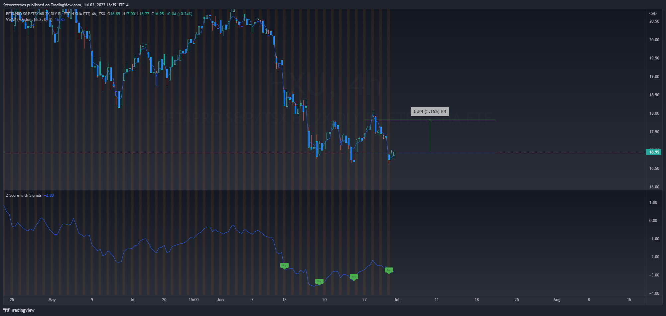Image resolution: width=666 pixels, height=316 pixels.
Task: Click the 0.00 Z Score axis label
Action: 653,221
